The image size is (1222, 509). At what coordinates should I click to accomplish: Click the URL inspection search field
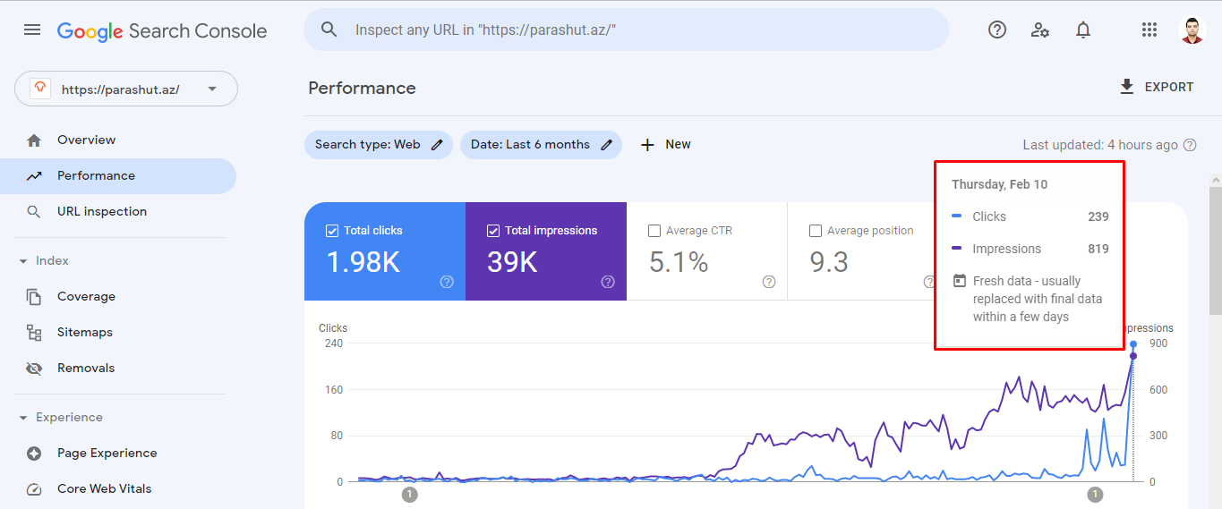[x=627, y=30]
